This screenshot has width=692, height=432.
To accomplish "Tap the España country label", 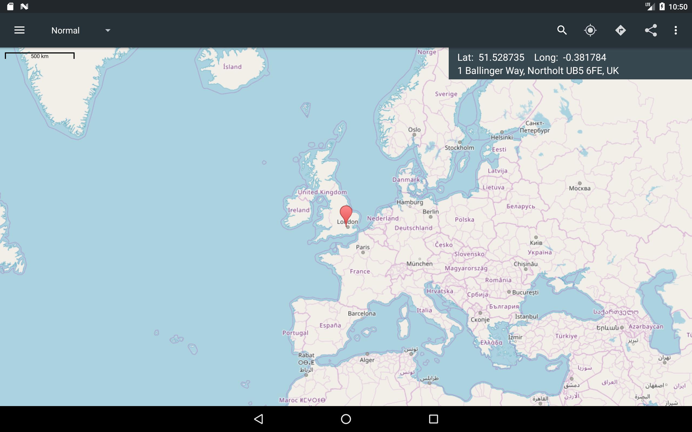I will tap(330, 325).
